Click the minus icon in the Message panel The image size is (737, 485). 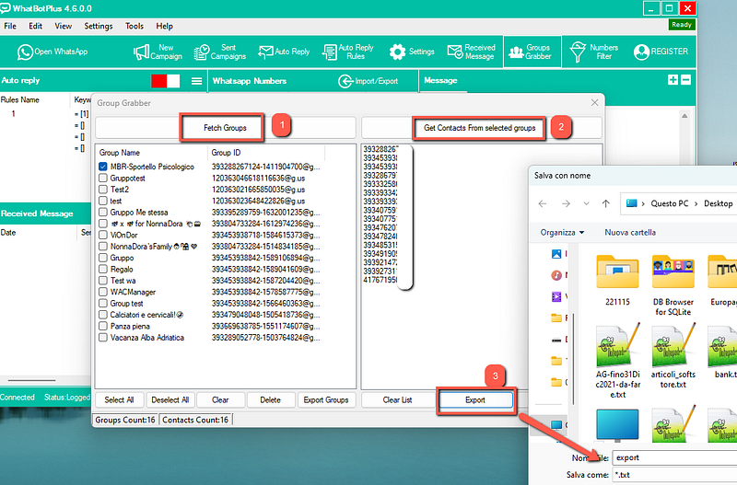tap(685, 80)
